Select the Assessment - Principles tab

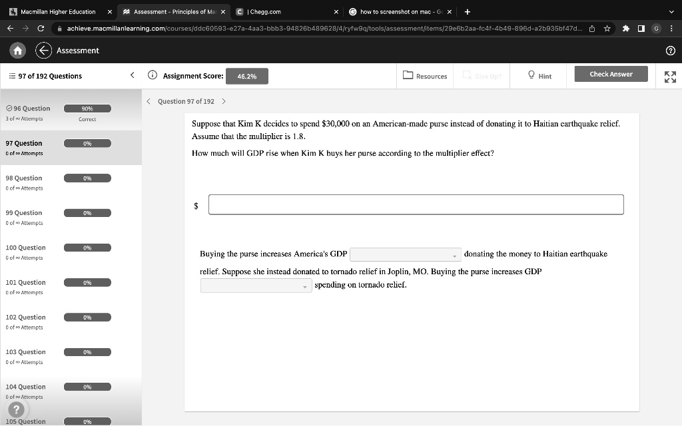pos(174,12)
